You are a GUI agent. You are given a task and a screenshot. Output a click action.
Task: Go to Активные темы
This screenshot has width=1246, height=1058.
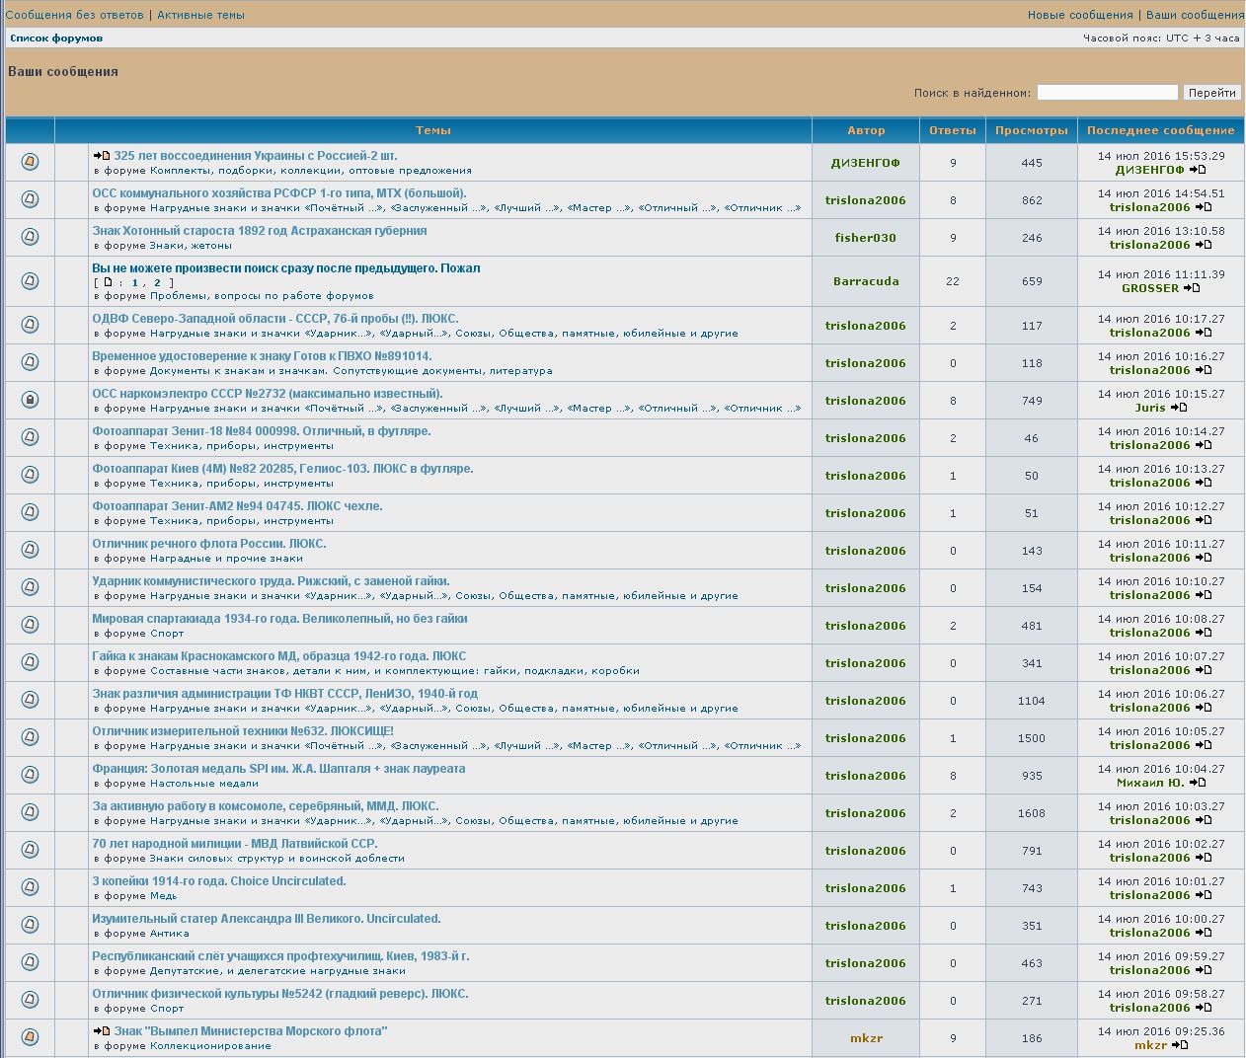click(200, 15)
